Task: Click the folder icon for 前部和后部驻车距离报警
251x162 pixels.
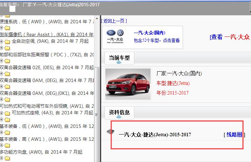Action: 7,48
